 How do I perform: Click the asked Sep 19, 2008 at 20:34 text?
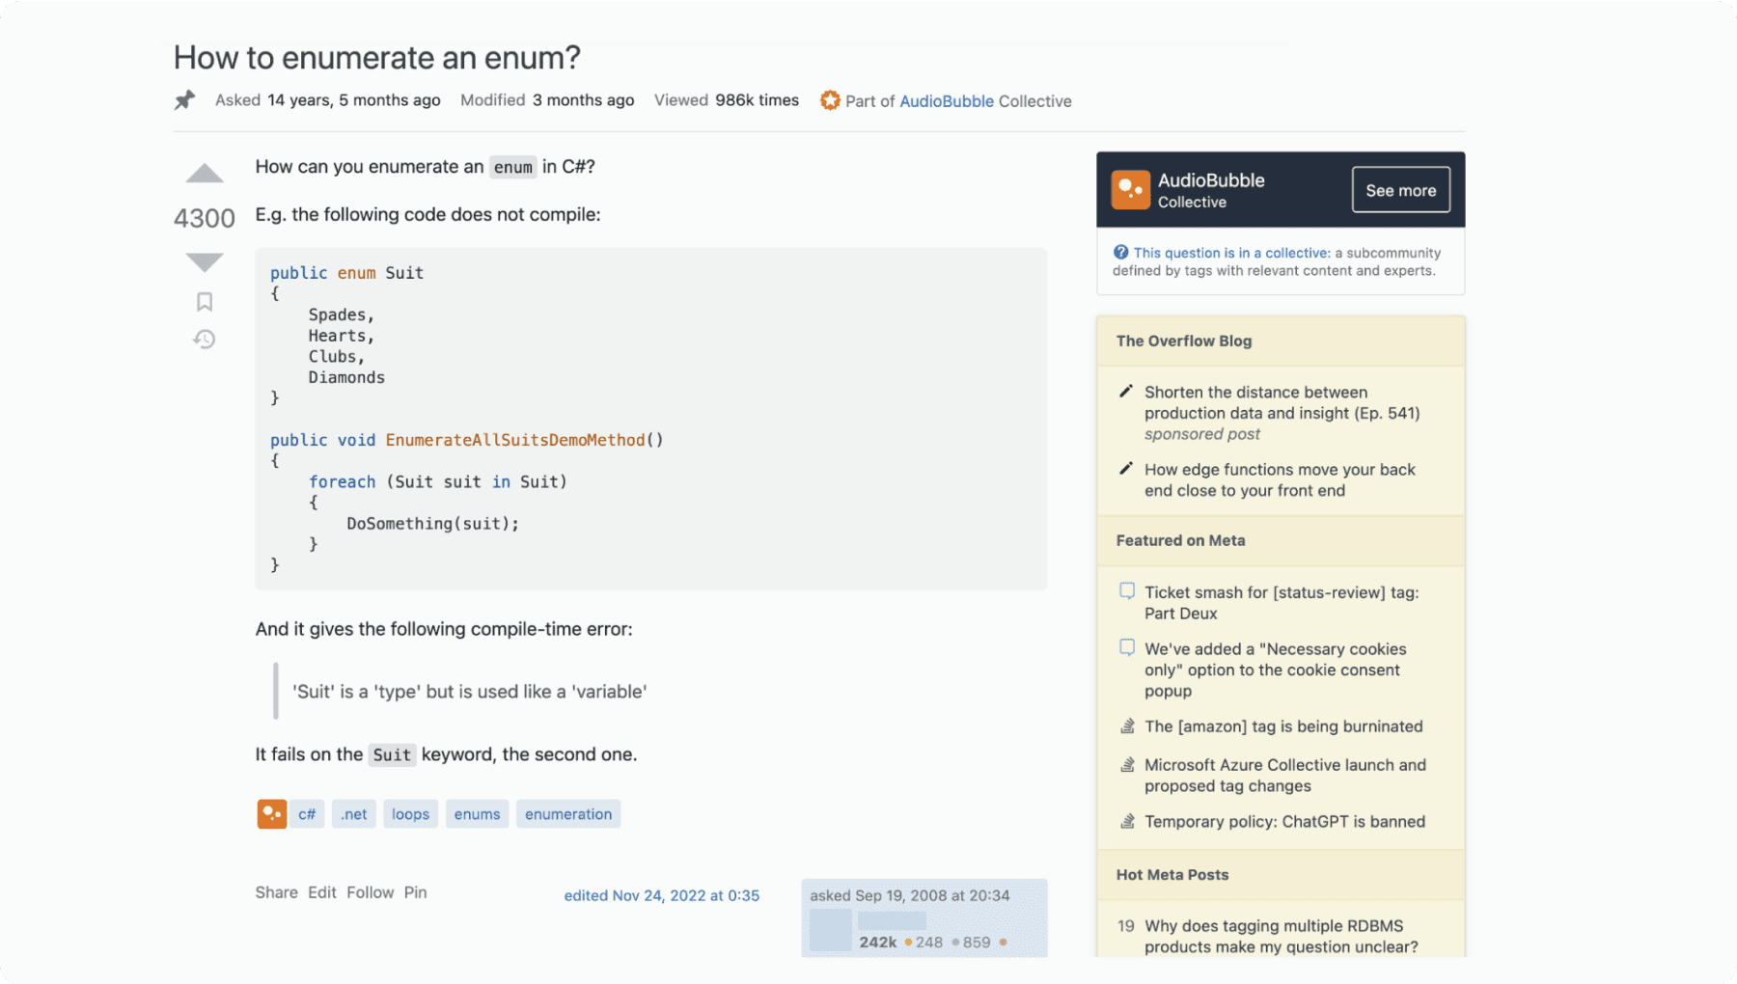click(x=910, y=895)
